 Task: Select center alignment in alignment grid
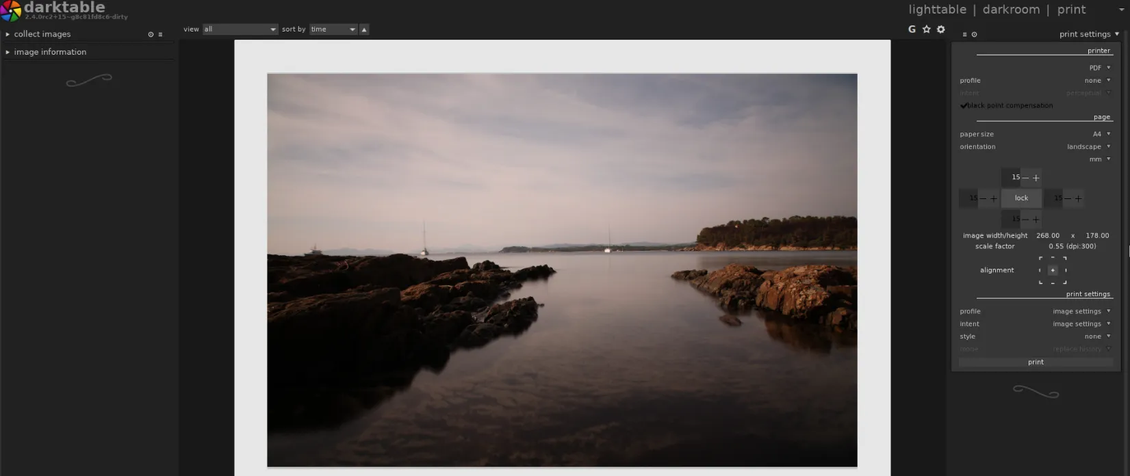pos(1053,270)
